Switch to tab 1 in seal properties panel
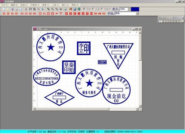 click(160, 21)
